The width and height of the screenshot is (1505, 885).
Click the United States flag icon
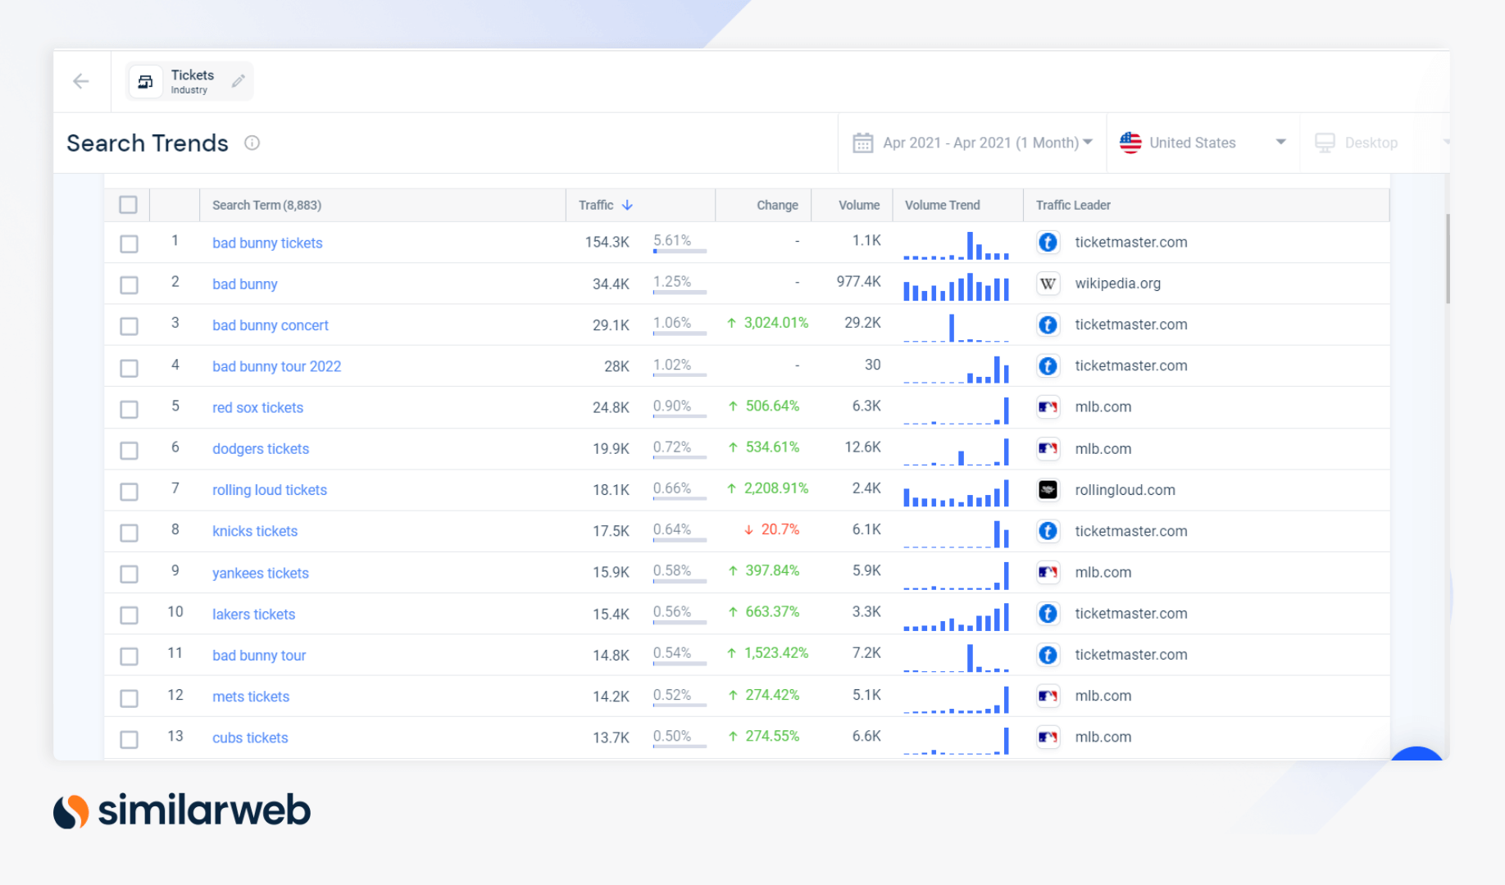[1130, 143]
